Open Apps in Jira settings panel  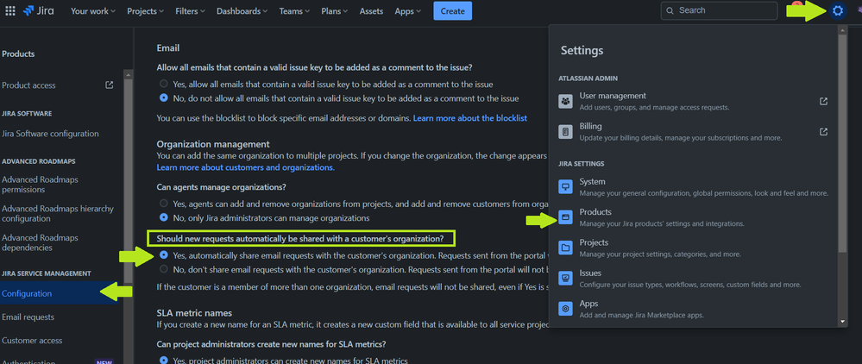tap(693, 309)
